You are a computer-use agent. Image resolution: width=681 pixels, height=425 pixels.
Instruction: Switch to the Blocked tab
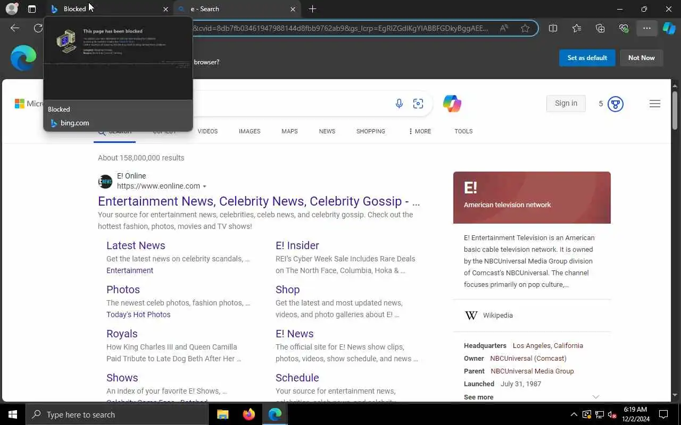coord(110,9)
